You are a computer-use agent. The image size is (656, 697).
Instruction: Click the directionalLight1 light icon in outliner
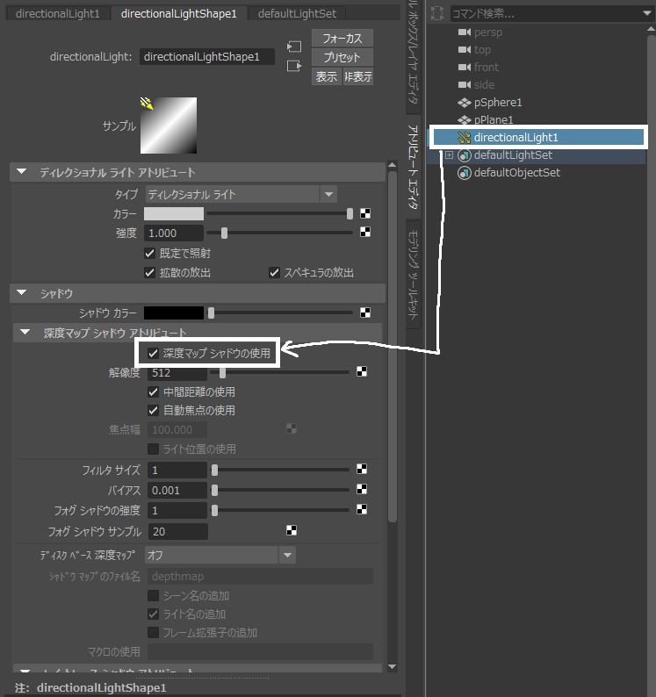tap(465, 138)
